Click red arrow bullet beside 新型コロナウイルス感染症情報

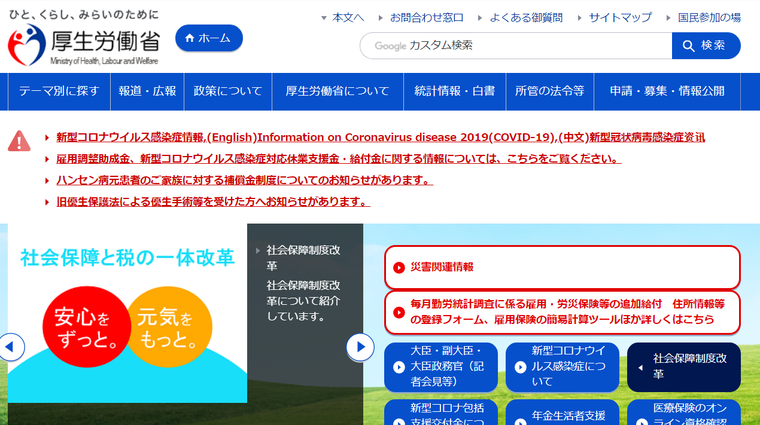tap(47, 138)
